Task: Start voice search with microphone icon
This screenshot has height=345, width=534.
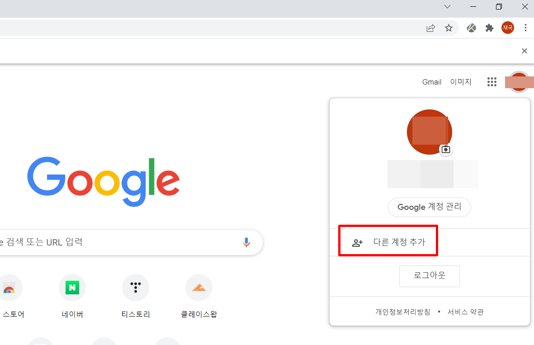Action: click(246, 242)
